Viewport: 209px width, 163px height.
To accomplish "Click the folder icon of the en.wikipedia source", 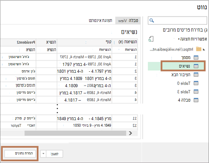I will (x=199, y=49).
